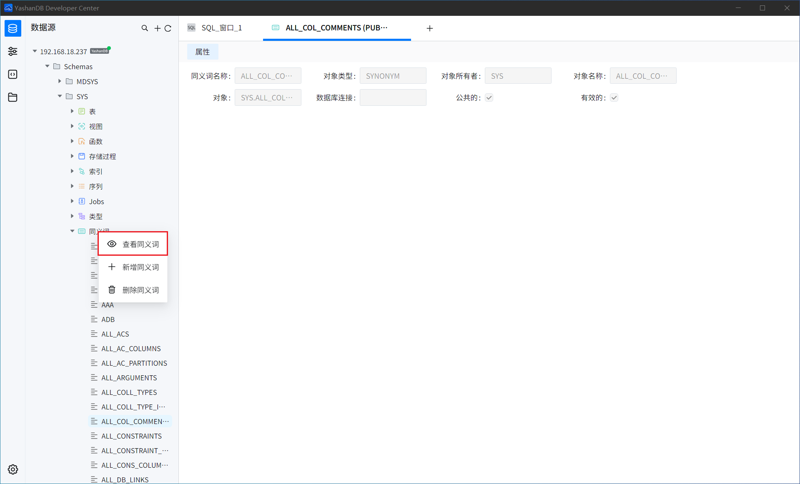Open the folder icon in left sidebar
Image resolution: width=800 pixels, height=484 pixels.
coord(13,97)
